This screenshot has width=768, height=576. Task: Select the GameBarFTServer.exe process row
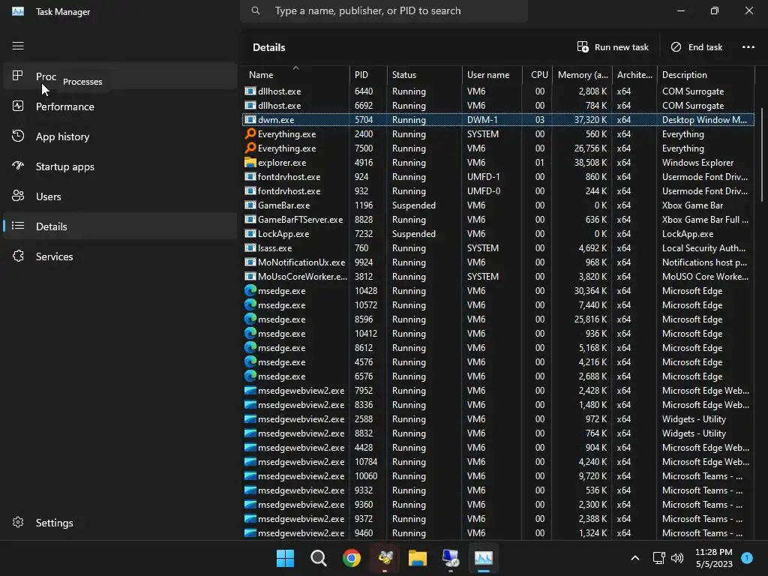click(x=498, y=220)
